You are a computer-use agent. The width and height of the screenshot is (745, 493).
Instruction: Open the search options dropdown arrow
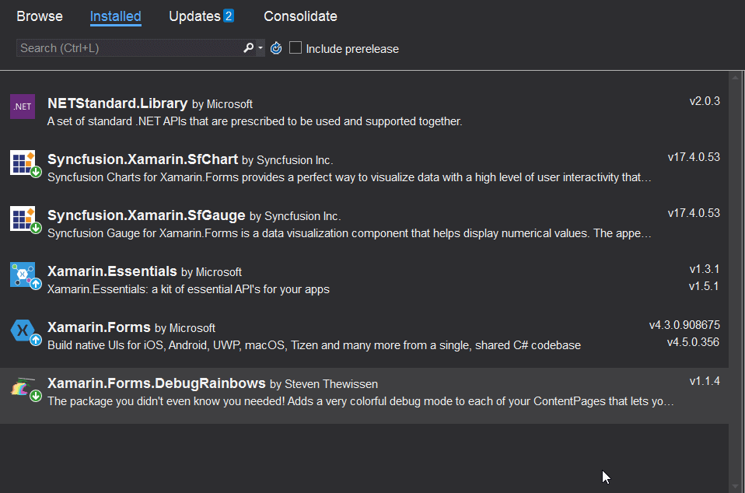coord(261,48)
